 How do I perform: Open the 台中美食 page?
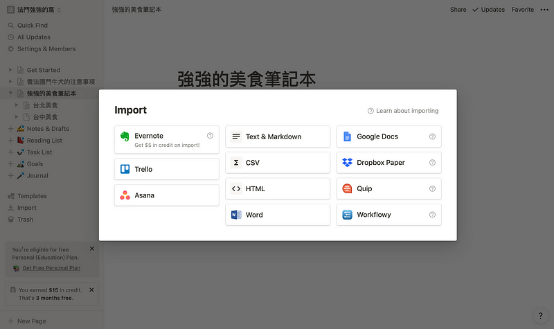tap(45, 117)
